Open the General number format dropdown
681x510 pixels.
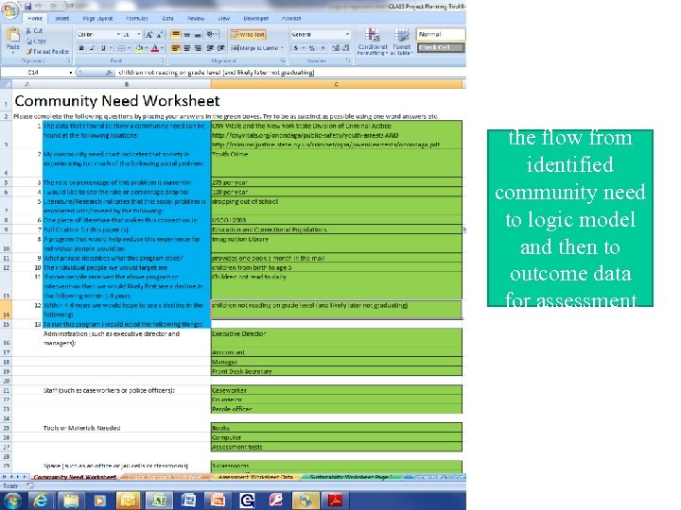347,35
